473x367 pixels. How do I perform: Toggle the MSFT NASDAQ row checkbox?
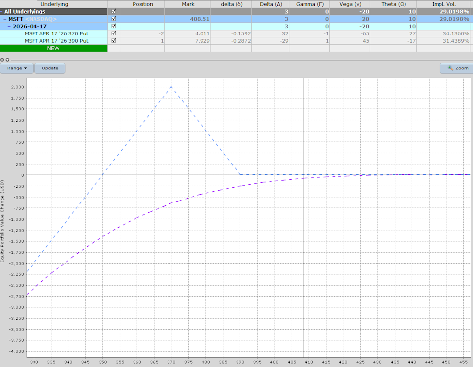114,19
